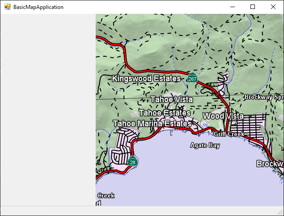284x216 pixels.
Task: Click the status bar at window bottom
Action: tap(134, 211)
